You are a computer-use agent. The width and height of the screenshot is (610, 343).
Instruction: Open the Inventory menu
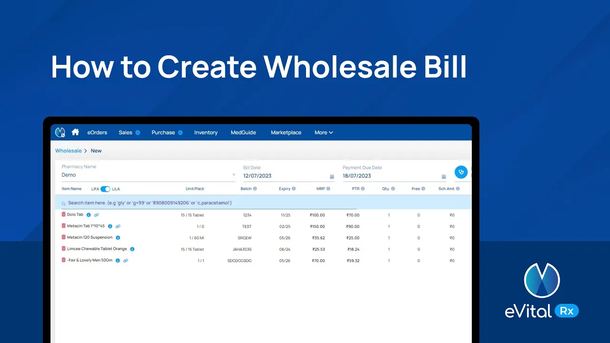pyautogui.click(x=206, y=132)
